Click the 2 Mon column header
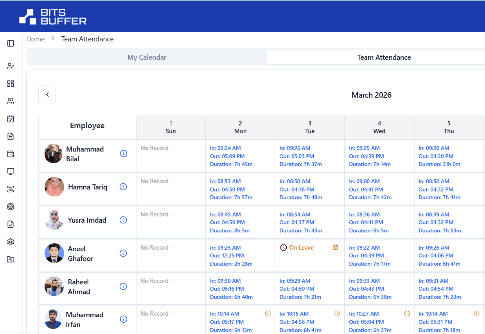 (241, 127)
